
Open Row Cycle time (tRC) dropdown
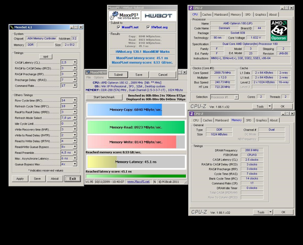pos(75,100)
